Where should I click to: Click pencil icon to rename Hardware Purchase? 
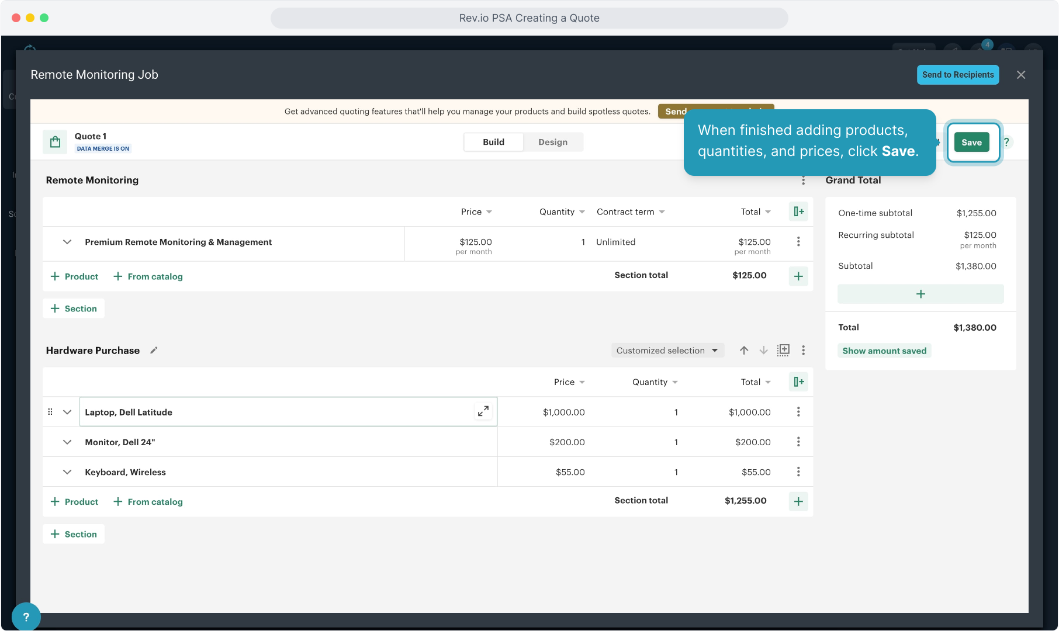(154, 351)
